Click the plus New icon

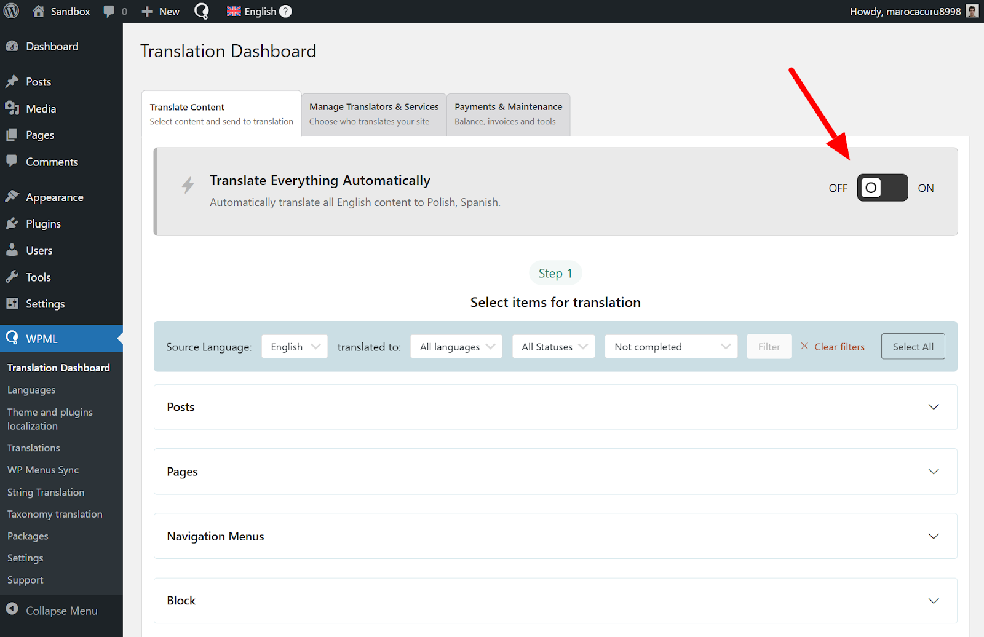tap(147, 12)
